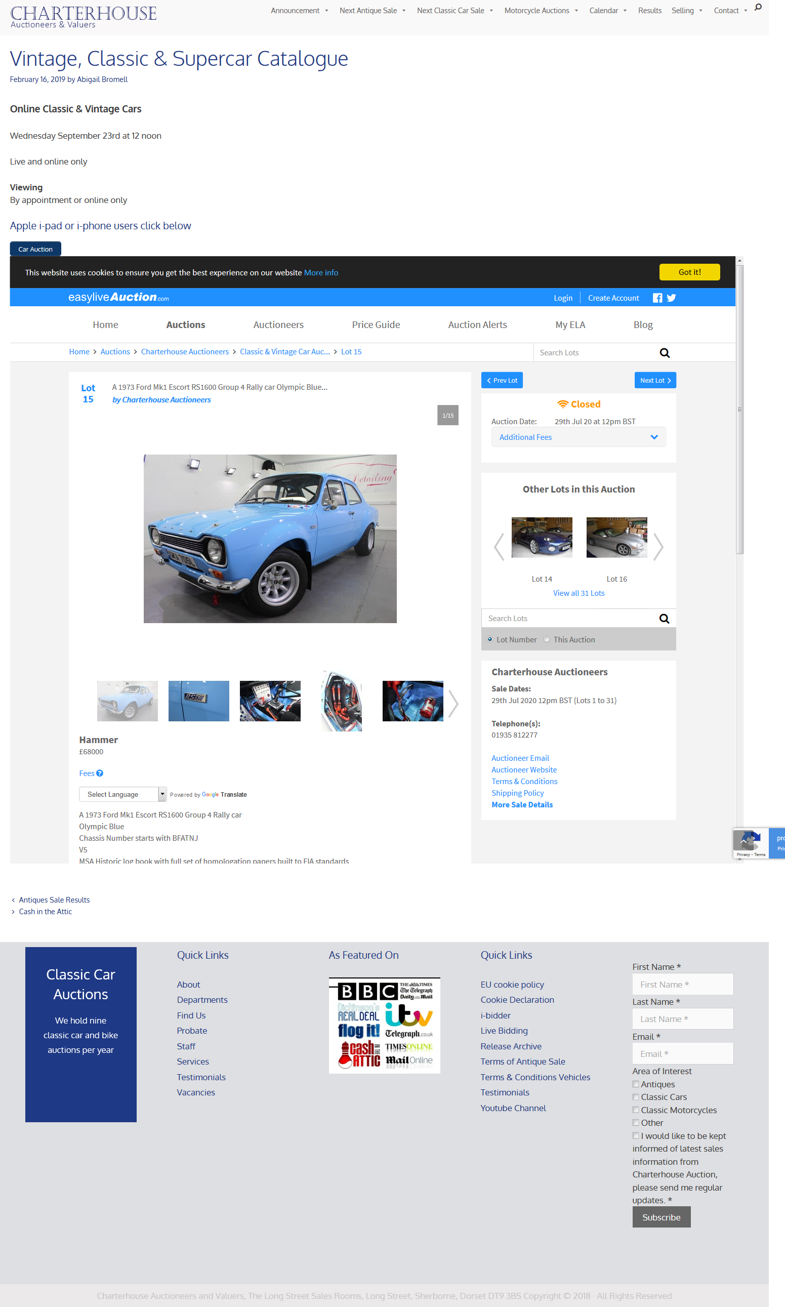The height and width of the screenshot is (1307, 785).
Task: Click the Create Account link
Action: [613, 298]
